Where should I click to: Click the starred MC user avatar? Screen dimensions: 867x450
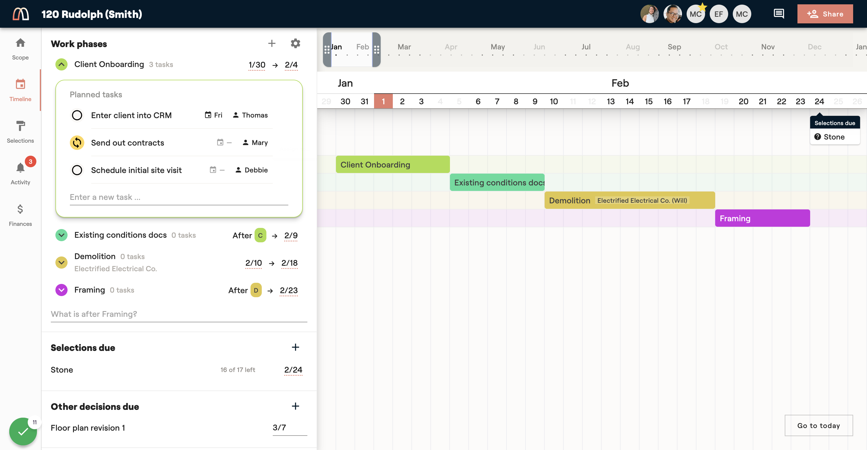tap(696, 14)
